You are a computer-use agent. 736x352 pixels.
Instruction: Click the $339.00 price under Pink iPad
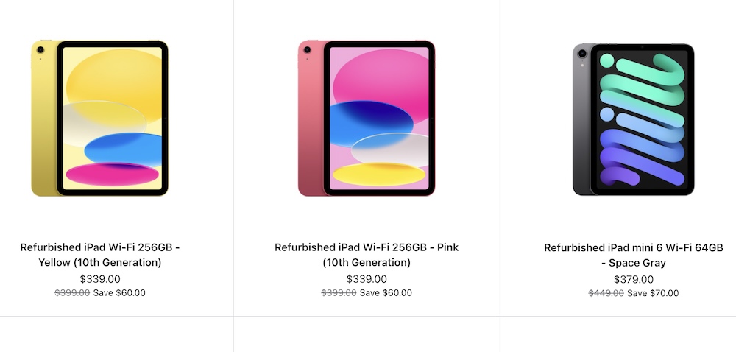[x=367, y=279]
